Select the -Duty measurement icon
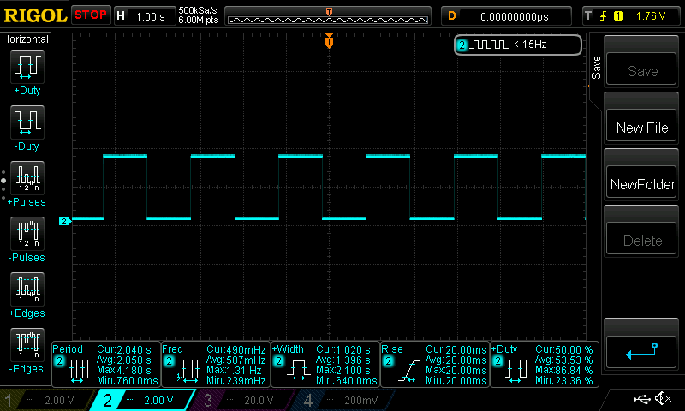 click(27, 122)
